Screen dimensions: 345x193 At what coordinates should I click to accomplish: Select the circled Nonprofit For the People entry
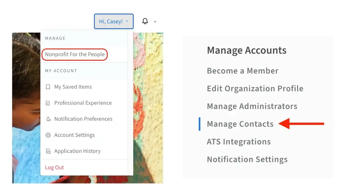[x=74, y=55]
